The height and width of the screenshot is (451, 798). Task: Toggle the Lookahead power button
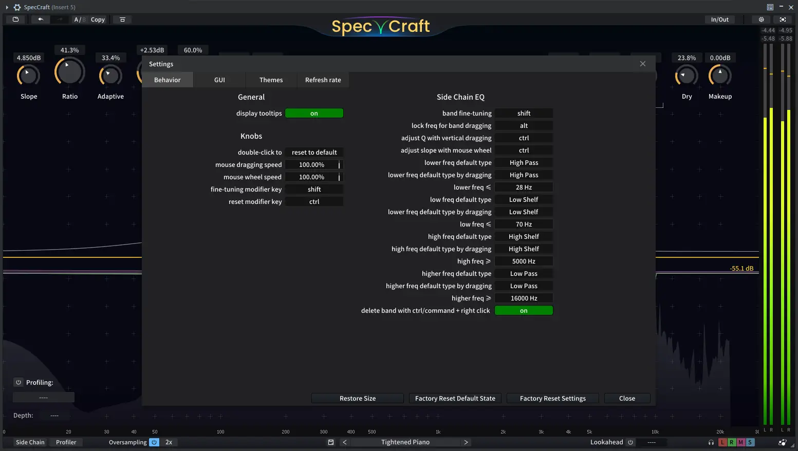point(630,442)
